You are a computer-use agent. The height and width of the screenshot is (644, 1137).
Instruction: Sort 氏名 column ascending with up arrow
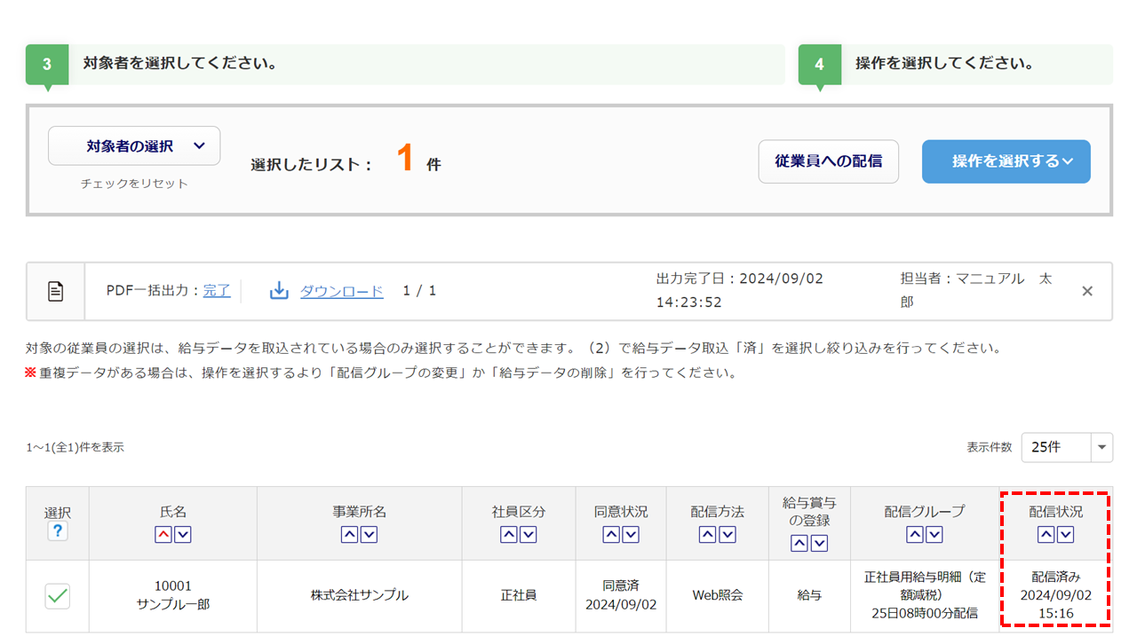coord(163,535)
